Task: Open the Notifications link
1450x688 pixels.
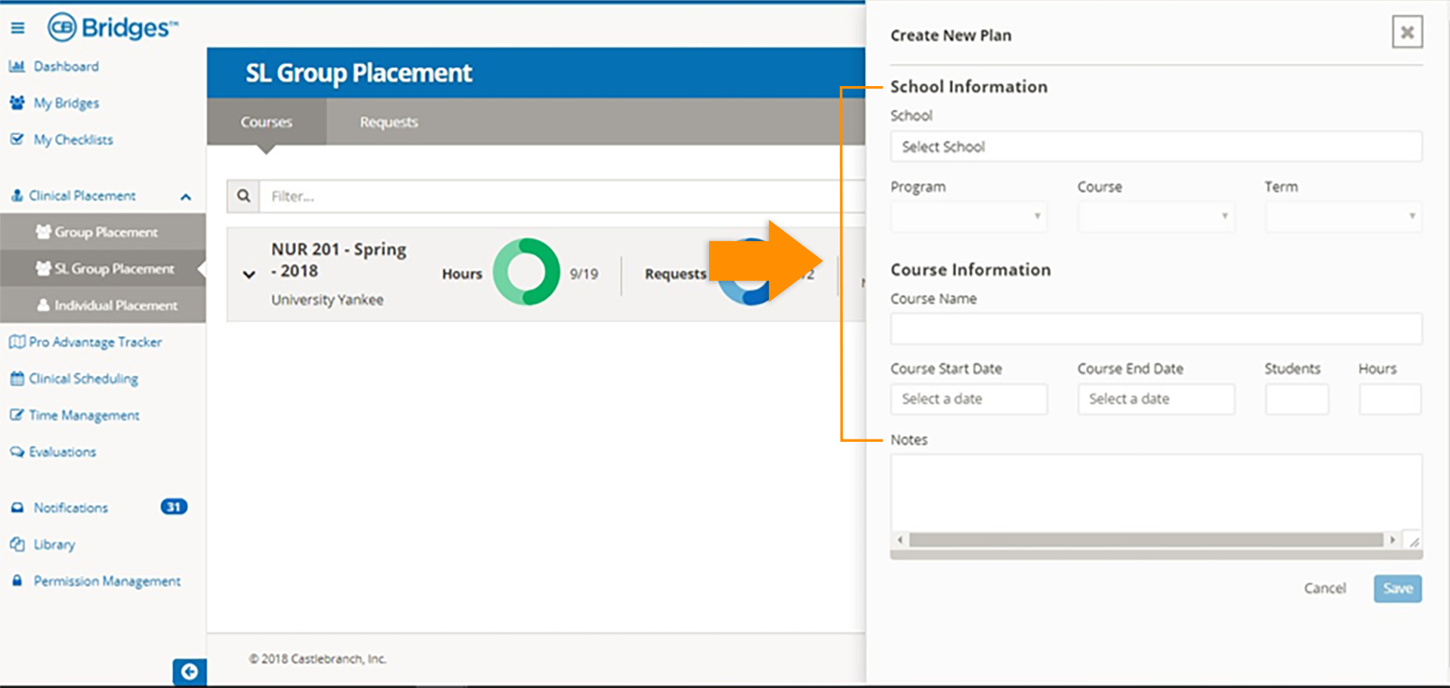Action: tap(71, 508)
